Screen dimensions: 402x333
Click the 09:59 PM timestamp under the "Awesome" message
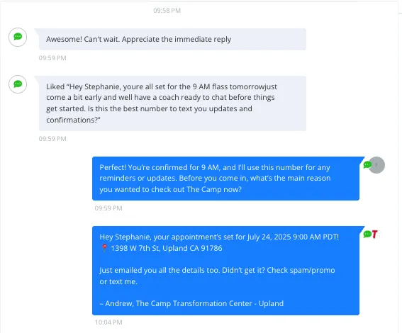[52, 58]
